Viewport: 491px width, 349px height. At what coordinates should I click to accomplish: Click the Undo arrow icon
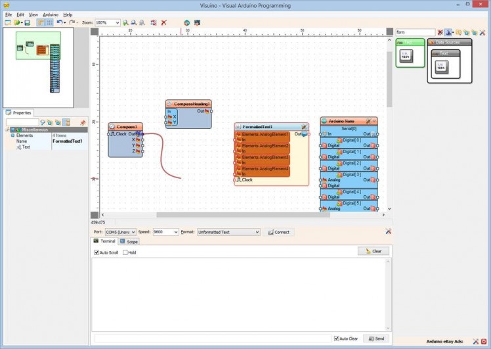point(59,22)
